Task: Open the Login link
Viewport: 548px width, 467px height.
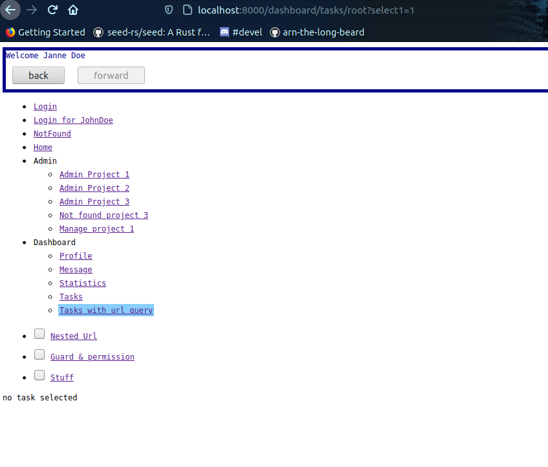Action: pos(45,107)
